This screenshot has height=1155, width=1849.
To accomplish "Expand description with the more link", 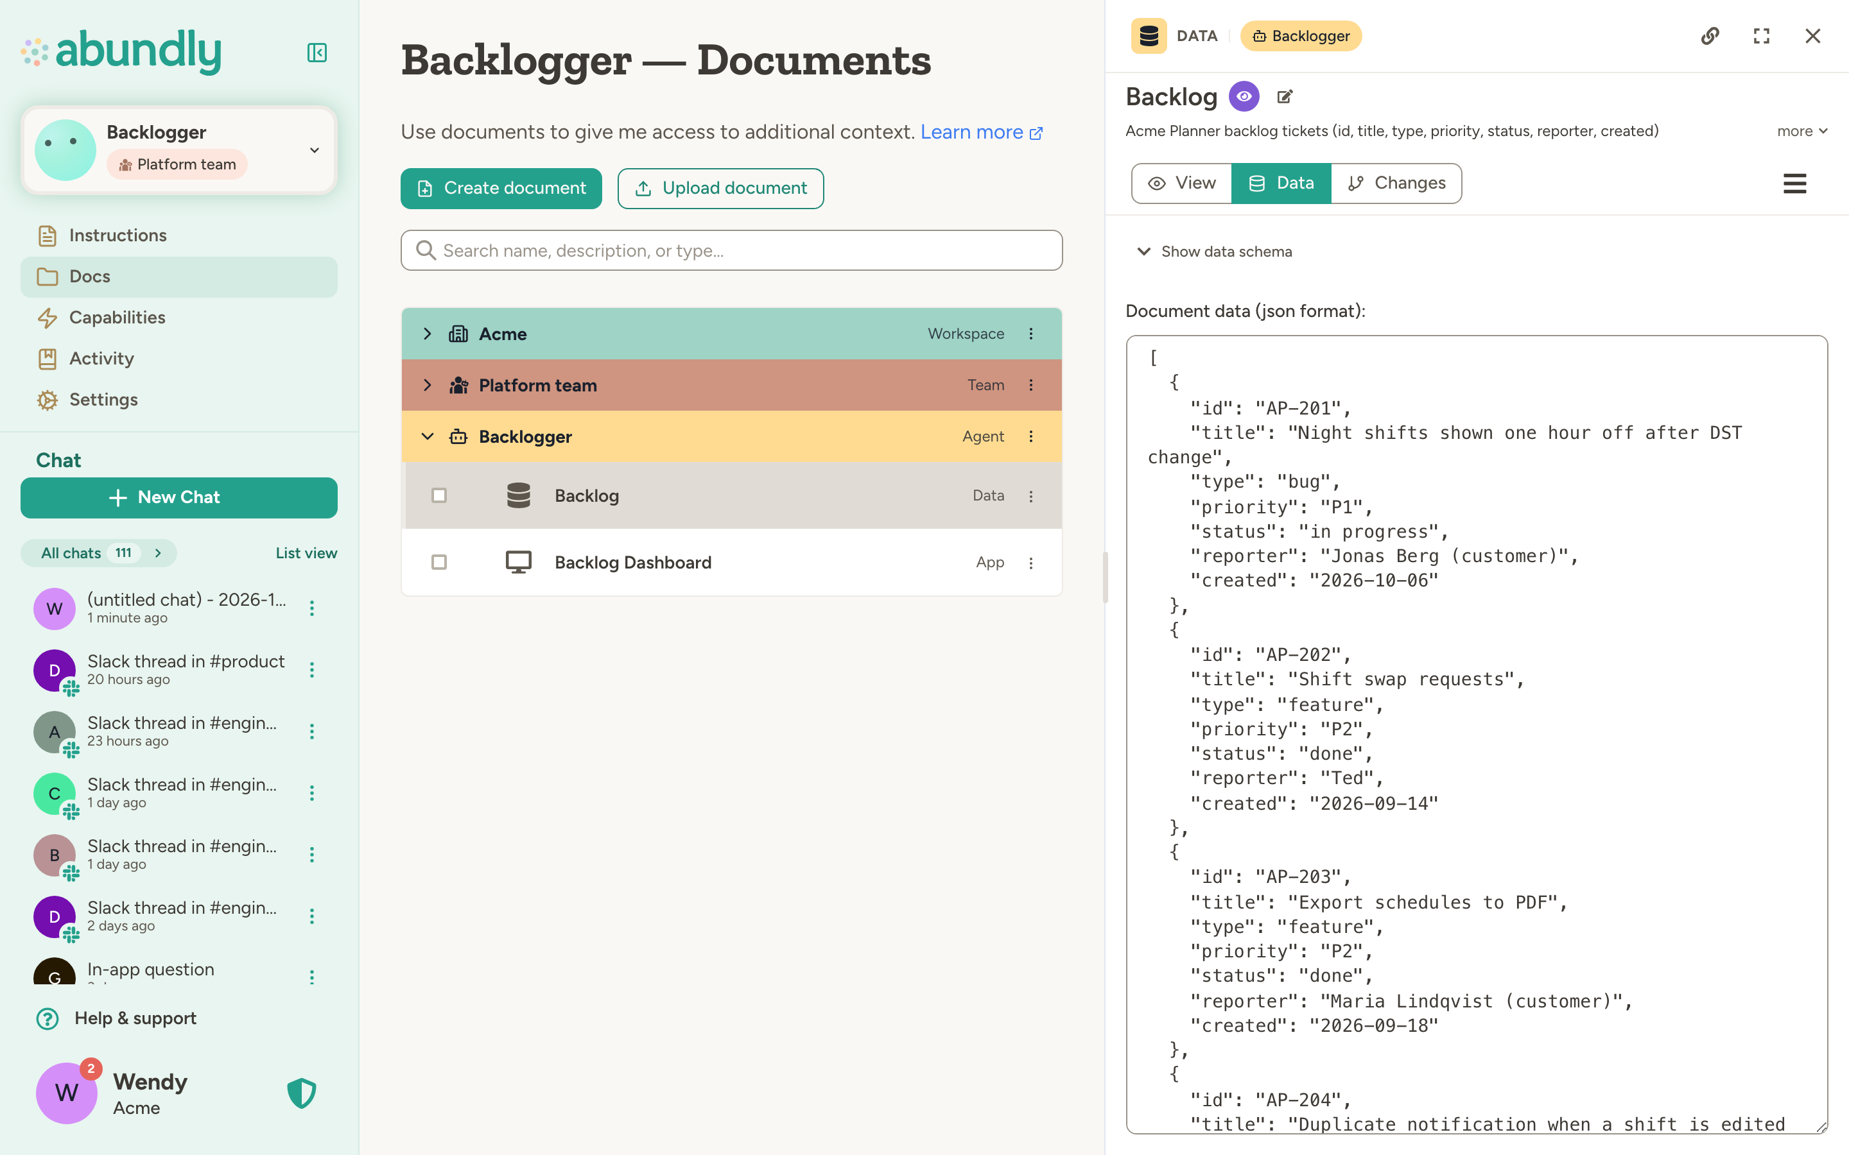I will [x=1801, y=131].
